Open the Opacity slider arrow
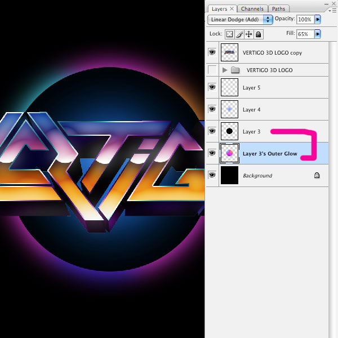The image size is (338, 338). tap(318, 19)
